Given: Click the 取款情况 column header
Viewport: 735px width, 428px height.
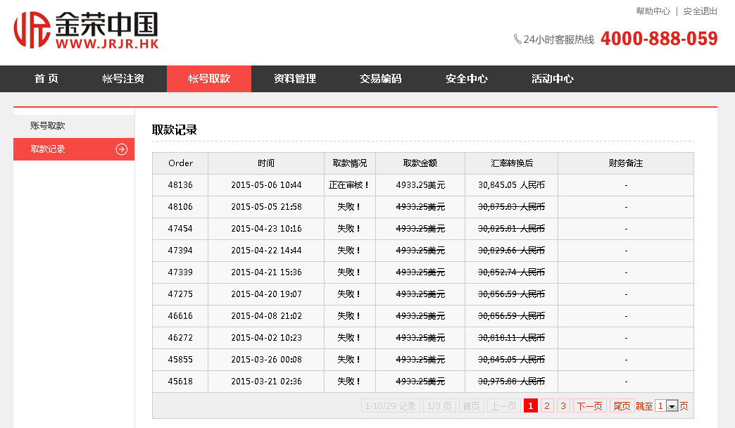Looking at the screenshot, I should tap(350, 163).
